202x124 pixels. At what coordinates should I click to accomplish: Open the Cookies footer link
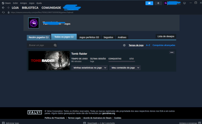[118, 118]
